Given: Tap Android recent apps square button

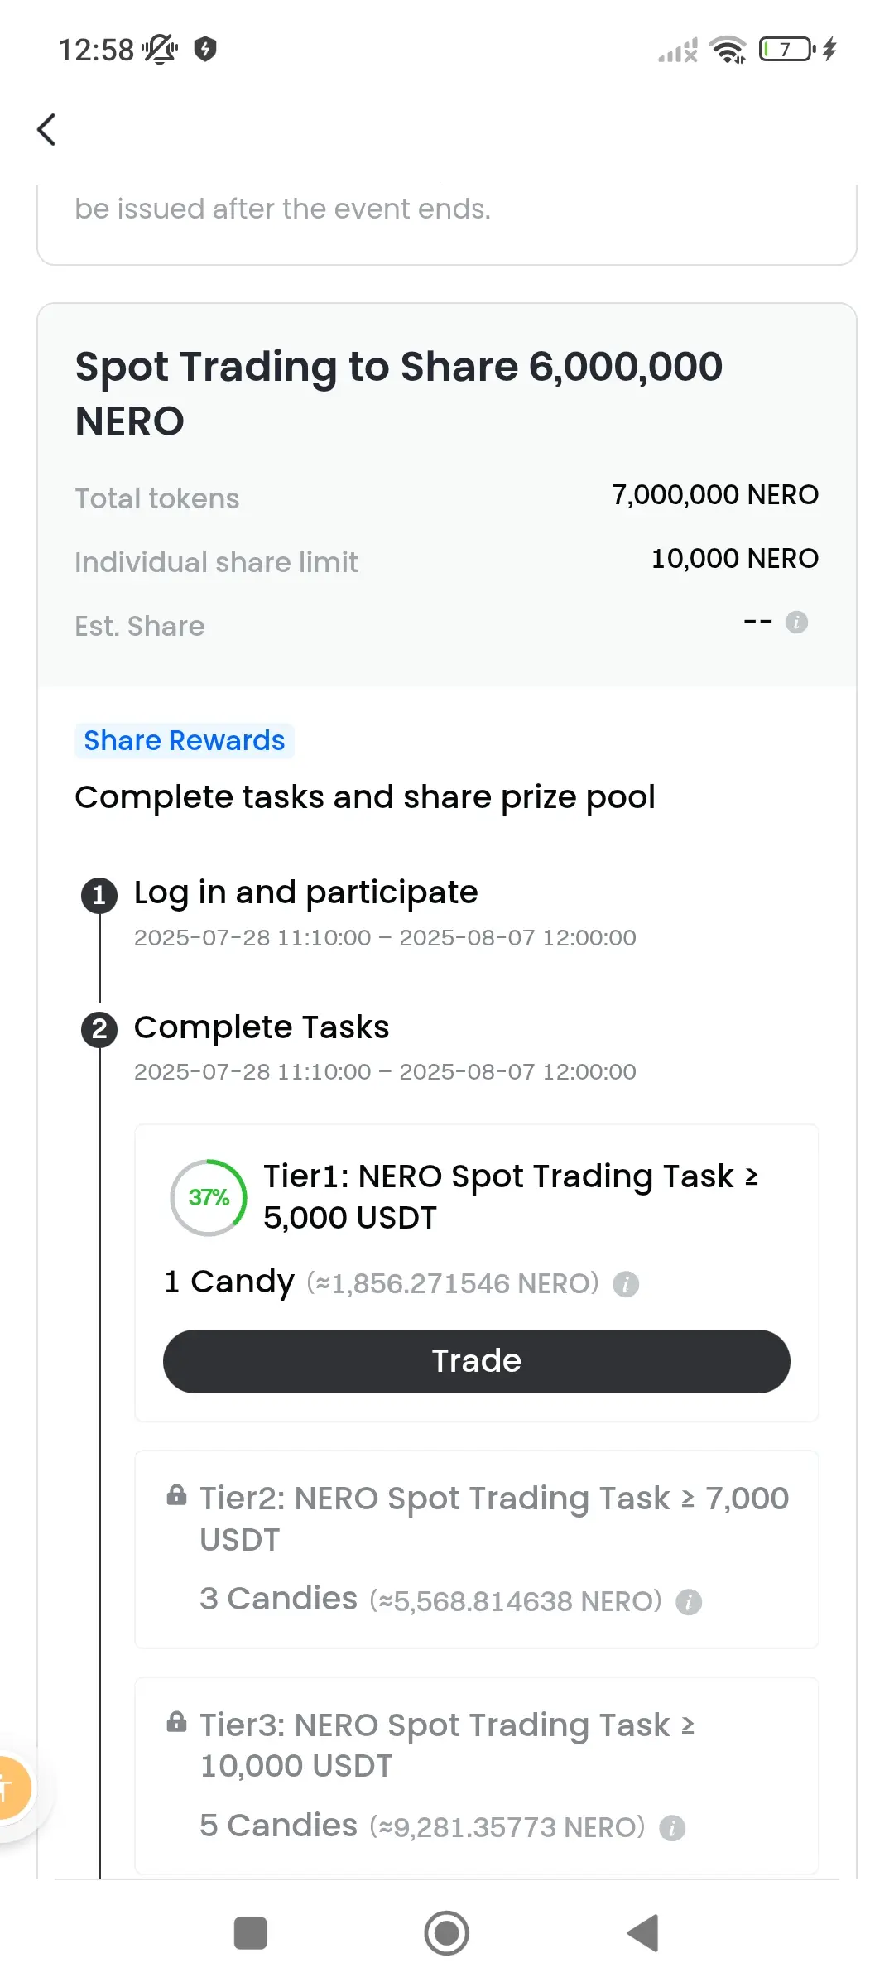Looking at the screenshot, I should (251, 1933).
